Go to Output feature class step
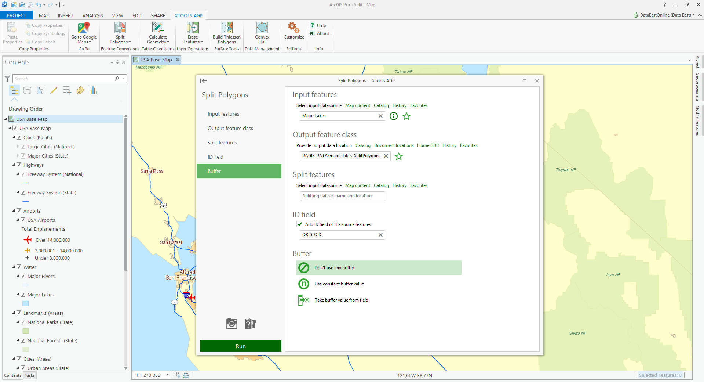 tap(239, 128)
